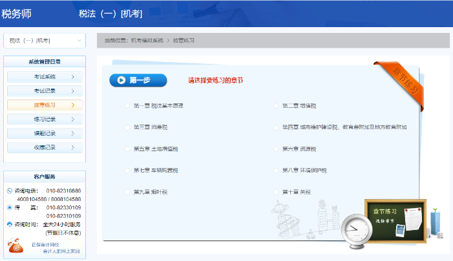
Task: Click the chalkboard 章节练习 image
Action: (x=395, y=221)
